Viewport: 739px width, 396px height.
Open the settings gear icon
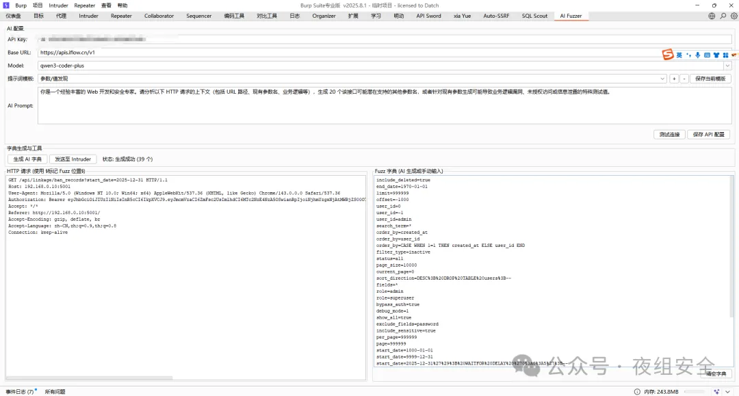(x=734, y=16)
